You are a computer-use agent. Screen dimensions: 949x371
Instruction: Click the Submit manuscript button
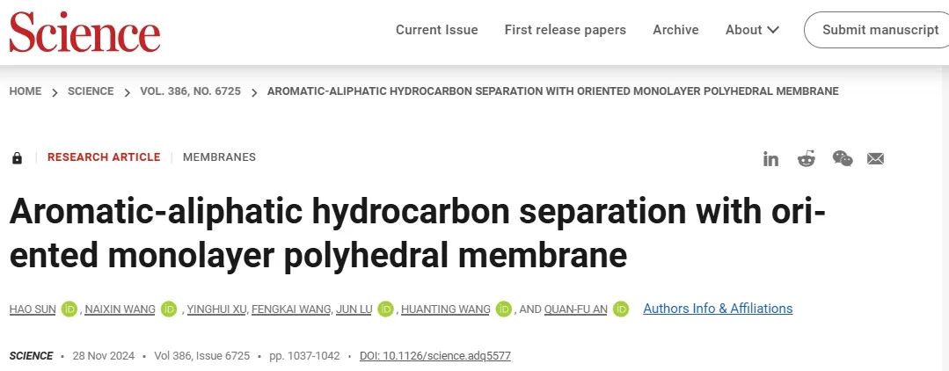[880, 30]
